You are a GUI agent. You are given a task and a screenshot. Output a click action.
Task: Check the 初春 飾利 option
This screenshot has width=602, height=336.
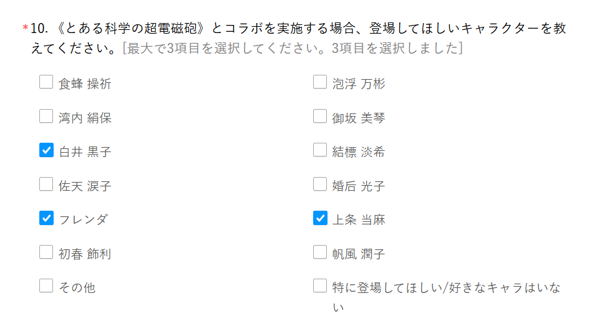(x=46, y=252)
